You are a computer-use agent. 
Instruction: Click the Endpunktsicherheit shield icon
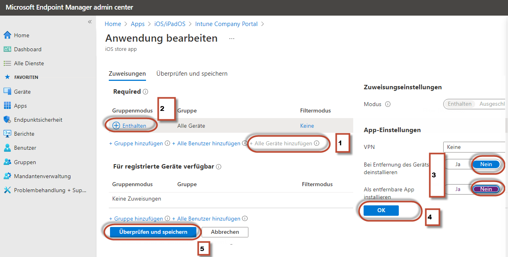[7, 120]
